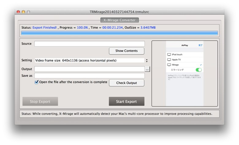Click the Apple TV display icon
Screen dimensions: 239x145
[169, 60]
